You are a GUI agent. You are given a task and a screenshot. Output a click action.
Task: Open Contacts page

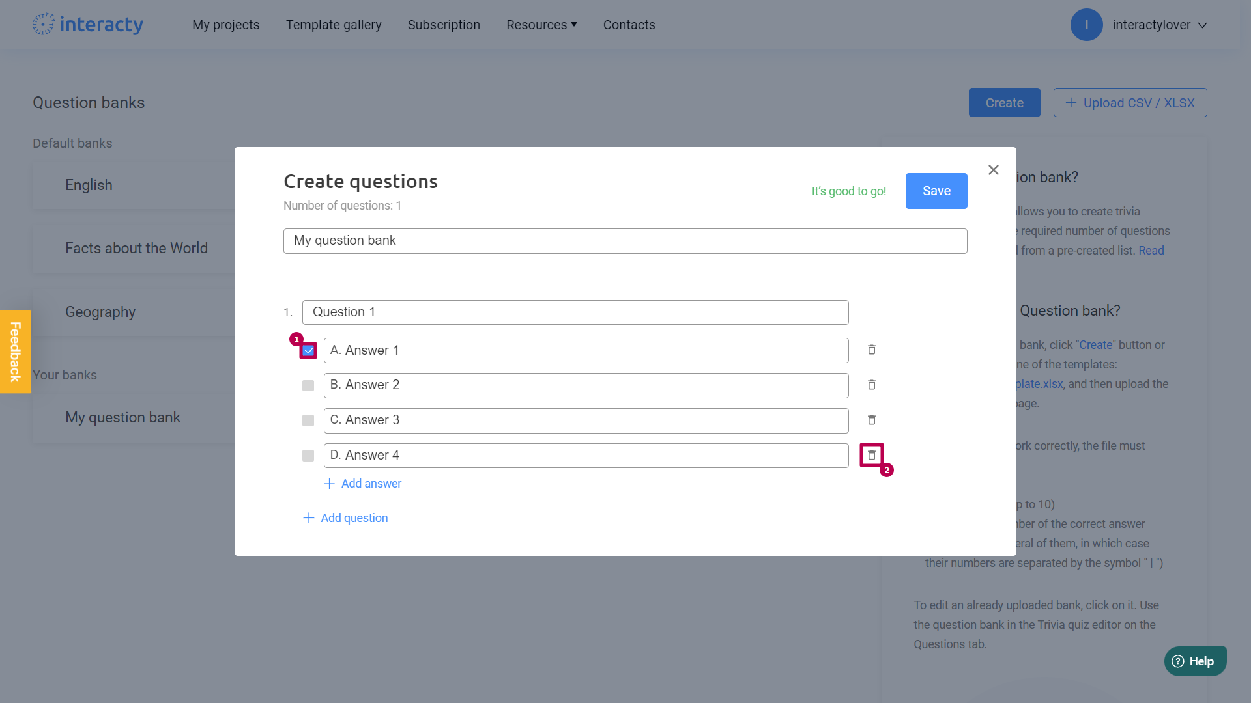point(629,25)
